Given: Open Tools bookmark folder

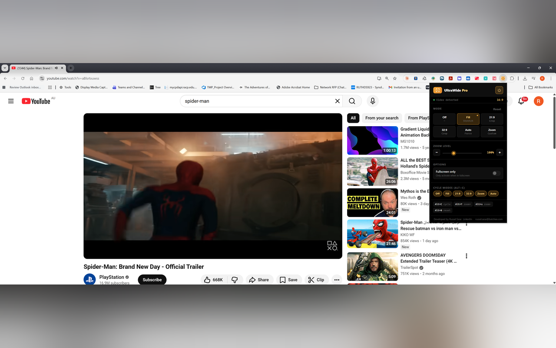Looking at the screenshot, I should (x=65, y=87).
